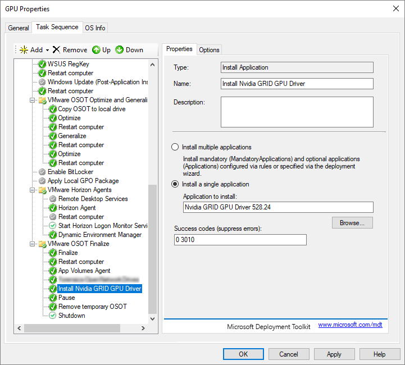Click into the Success codes field
The image size is (405, 365).
coord(240,240)
